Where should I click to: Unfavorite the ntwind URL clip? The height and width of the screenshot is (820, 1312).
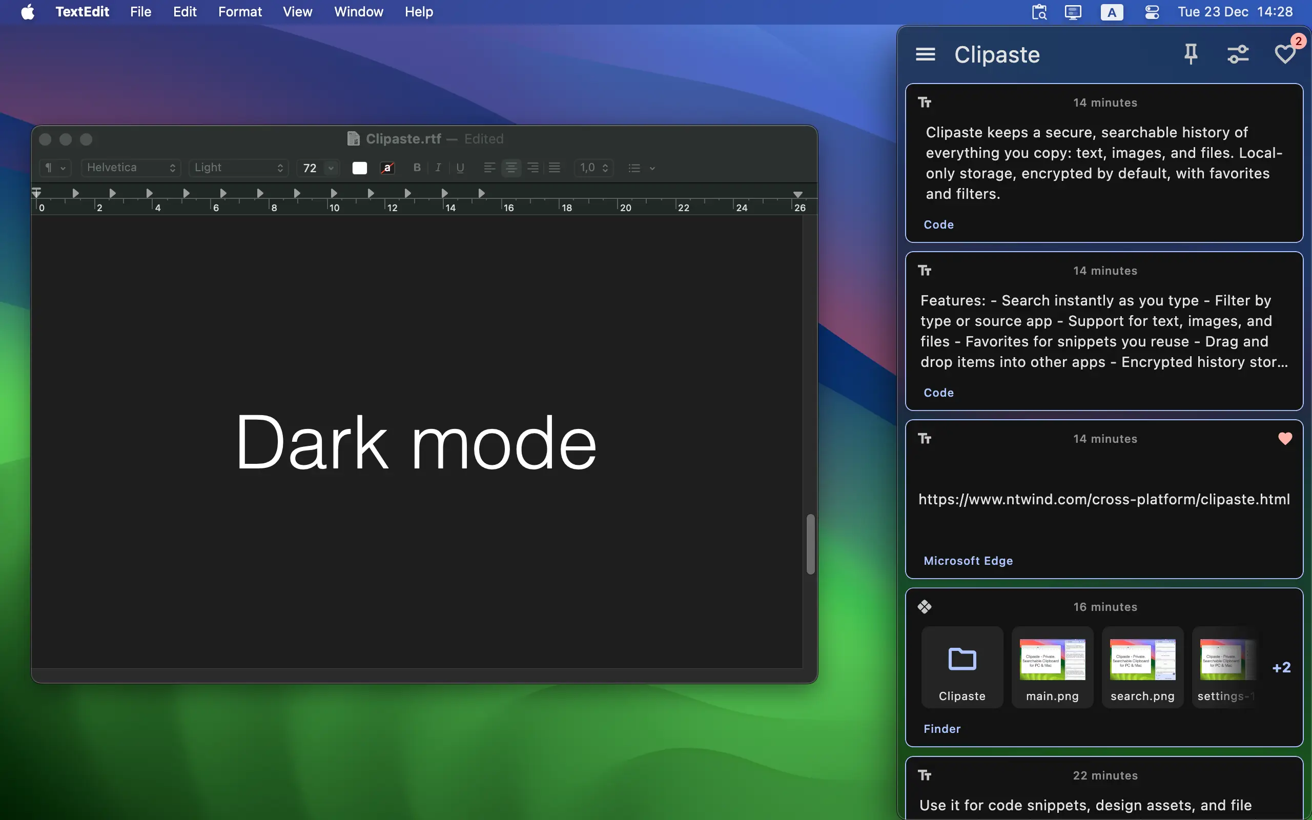point(1285,438)
